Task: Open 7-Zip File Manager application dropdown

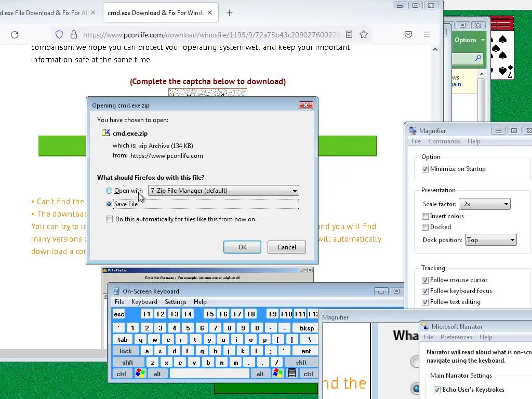Action: [223, 191]
